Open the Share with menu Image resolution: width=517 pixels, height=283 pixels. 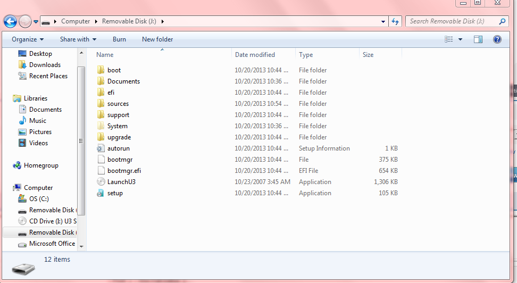click(78, 39)
